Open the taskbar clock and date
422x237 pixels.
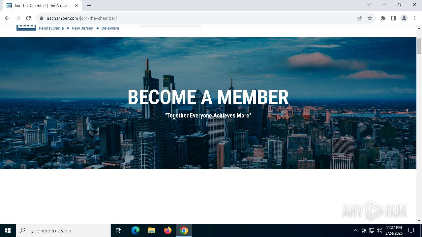394,230
